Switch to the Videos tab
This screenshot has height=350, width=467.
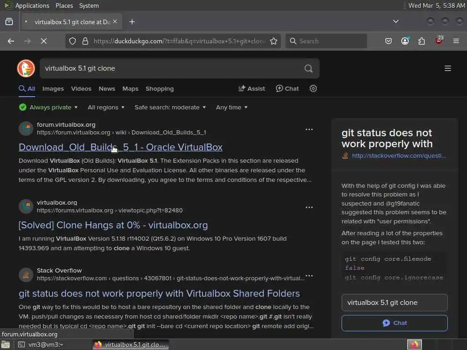click(x=81, y=89)
